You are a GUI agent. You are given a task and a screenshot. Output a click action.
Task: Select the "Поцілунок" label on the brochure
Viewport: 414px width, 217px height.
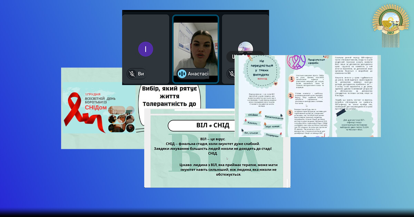tap(273, 135)
